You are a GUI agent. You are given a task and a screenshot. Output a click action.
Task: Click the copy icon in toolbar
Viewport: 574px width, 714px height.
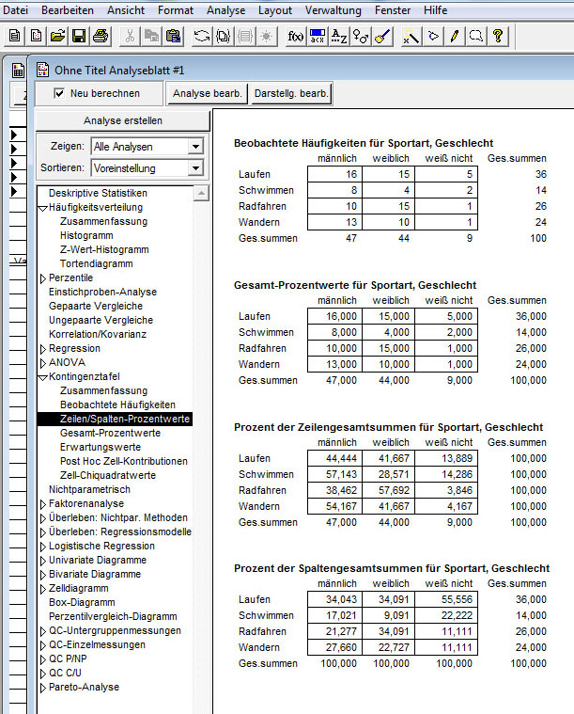(152, 36)
